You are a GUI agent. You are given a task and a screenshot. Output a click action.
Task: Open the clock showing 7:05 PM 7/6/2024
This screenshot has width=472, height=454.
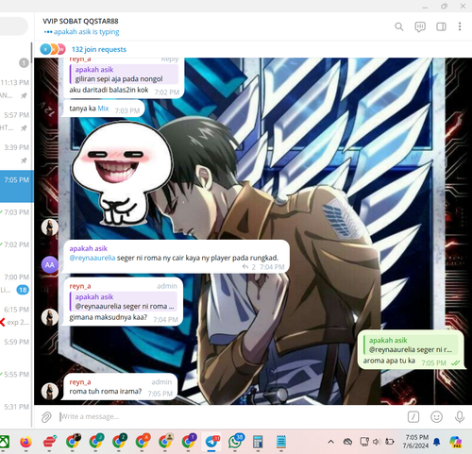416,442
